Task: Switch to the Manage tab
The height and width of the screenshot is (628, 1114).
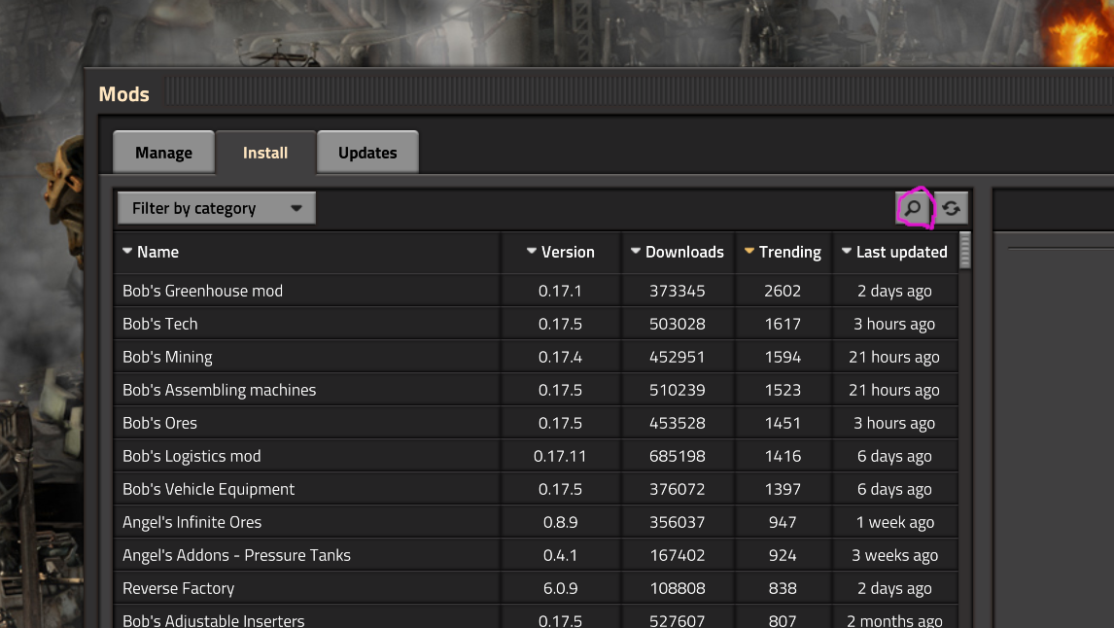Action: coord(163,153)
